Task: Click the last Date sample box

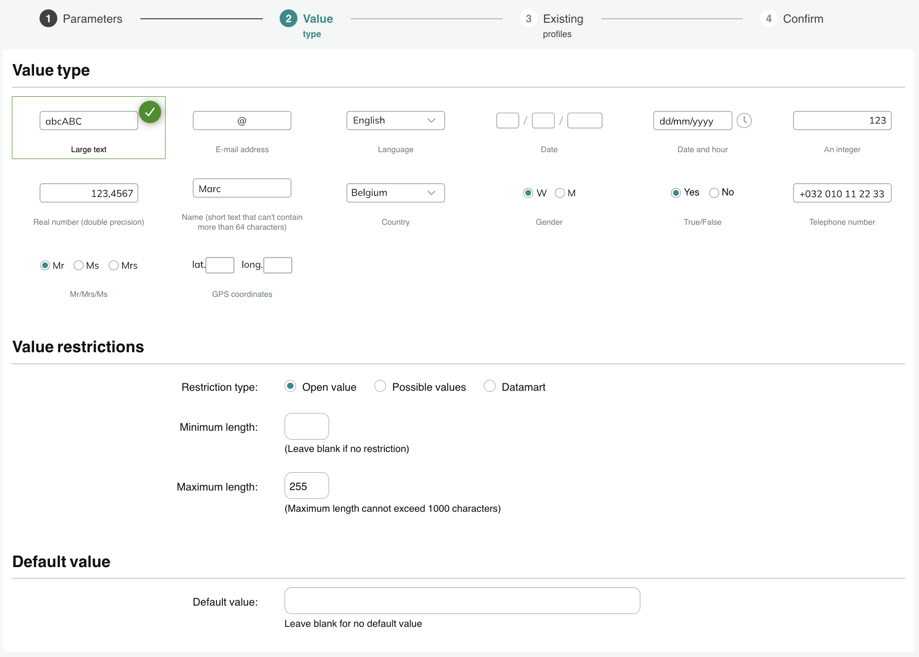Action: tap(585, 121)
